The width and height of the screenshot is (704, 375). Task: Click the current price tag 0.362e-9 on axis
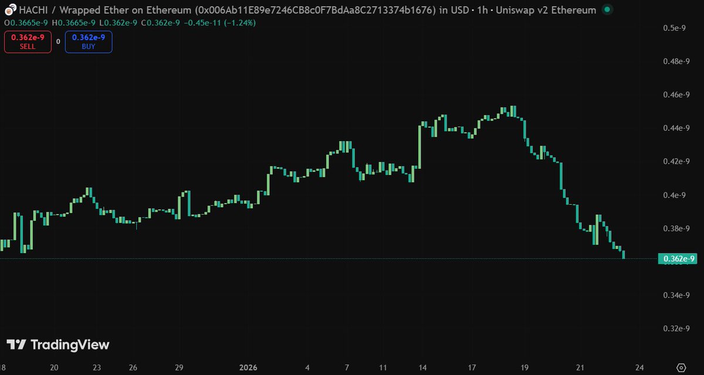click(x=679, y=259)
